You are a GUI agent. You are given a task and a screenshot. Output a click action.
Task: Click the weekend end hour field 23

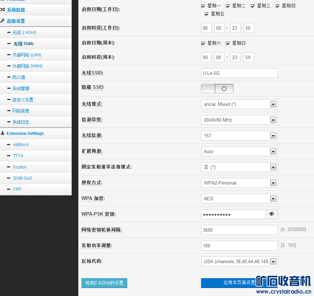[x=236, y=57]
